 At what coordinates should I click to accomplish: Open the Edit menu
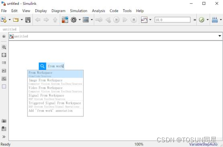pyautogui.click(x=14, y=11)
